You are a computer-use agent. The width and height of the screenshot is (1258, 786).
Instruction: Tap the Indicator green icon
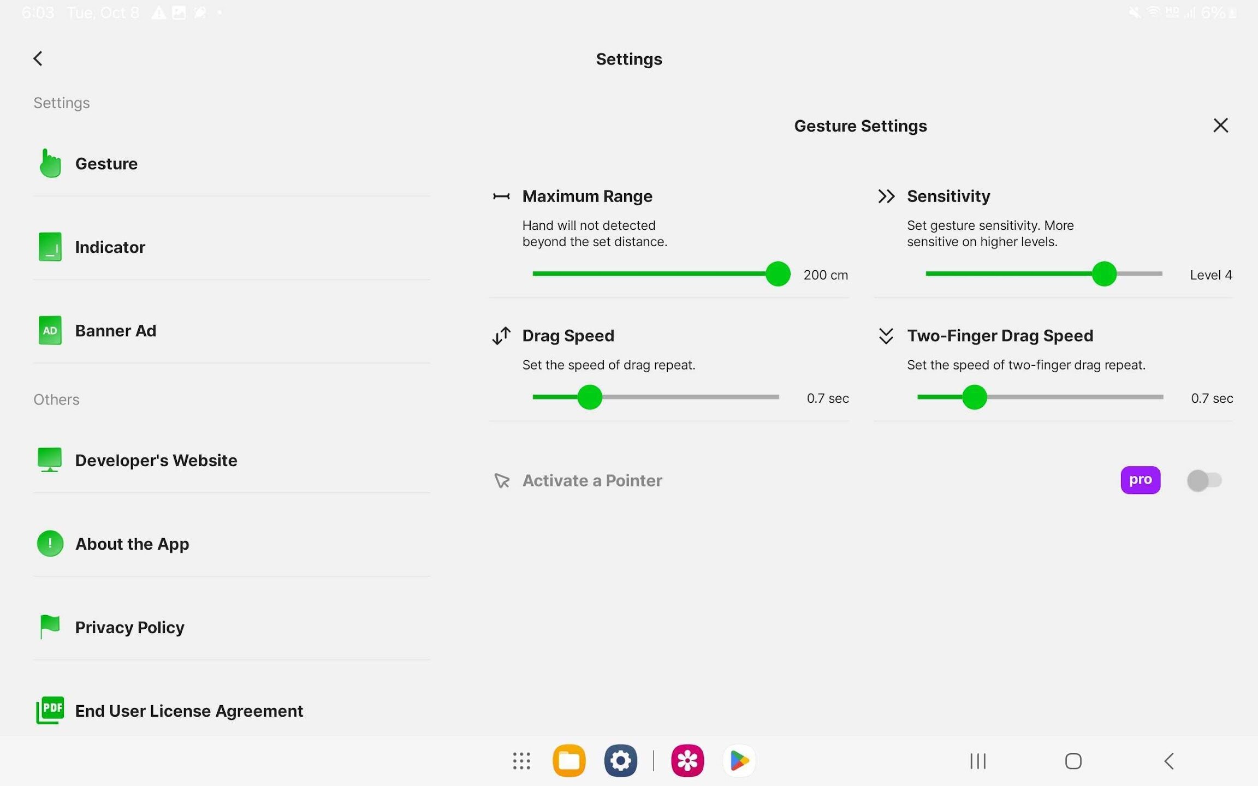pyautogui.click(x=50, y=247)
